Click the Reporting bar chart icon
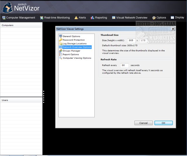This screenshot has width=187, height=156. coord(92,18)
